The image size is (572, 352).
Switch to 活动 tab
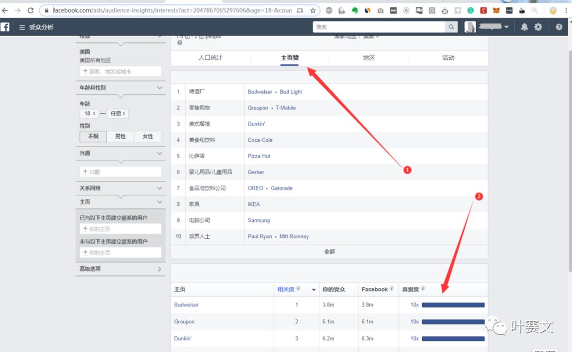pos(448,58)
